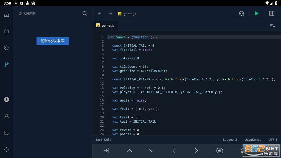Click the search icon in source control panel
This screenshot has width=281, height=158.
coord(85,13)
